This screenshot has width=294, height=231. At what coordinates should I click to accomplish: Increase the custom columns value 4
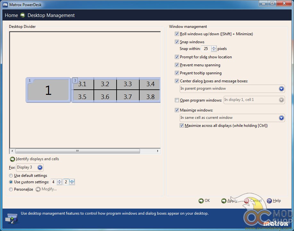pos(60,181)
